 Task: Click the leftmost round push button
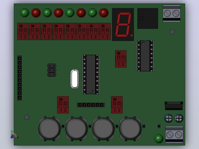(x=49, y=129)
